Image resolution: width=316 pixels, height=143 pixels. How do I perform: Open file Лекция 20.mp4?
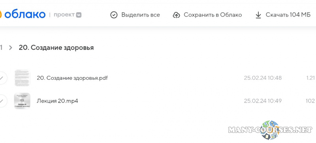tap(57, 101)
